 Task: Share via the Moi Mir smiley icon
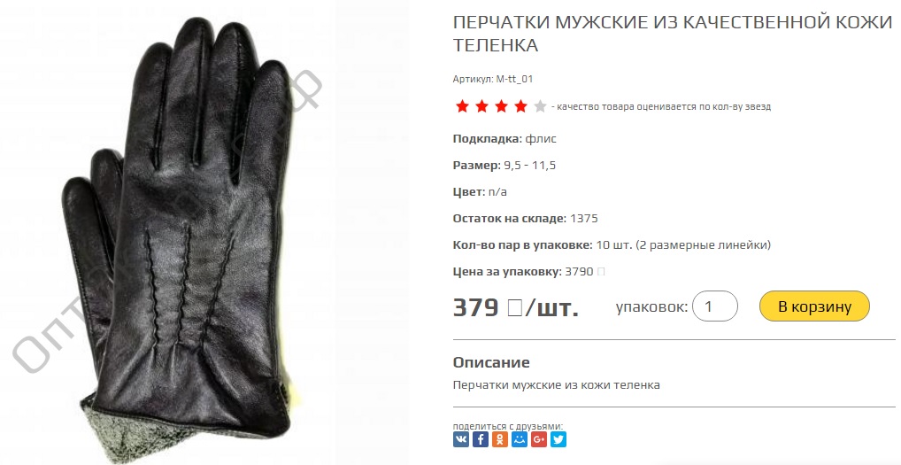(x=520, y=439)
